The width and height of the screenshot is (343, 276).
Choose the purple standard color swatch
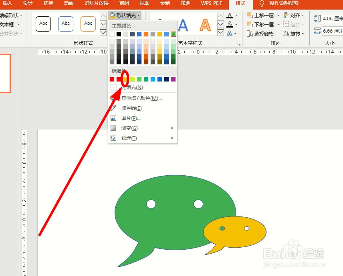(x=173, y=79)
